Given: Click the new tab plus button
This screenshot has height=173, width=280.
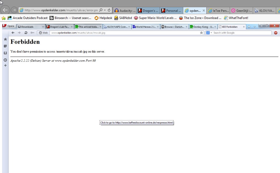Looking at the screenshot, I should click(x=249, y=27).
